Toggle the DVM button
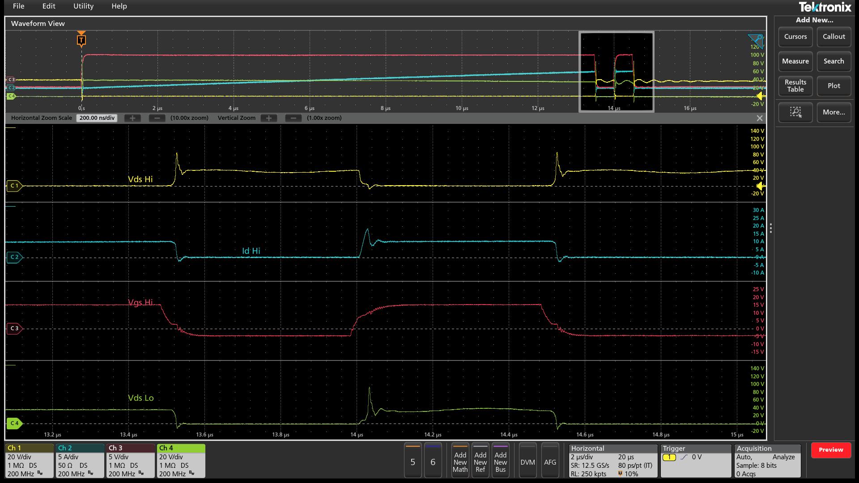859x483 pixels. [x=527, y=461]
